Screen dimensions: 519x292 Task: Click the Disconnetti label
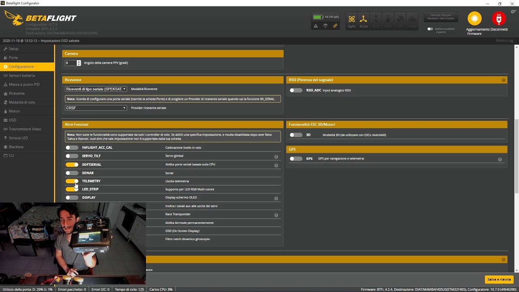tap(499, 30)
